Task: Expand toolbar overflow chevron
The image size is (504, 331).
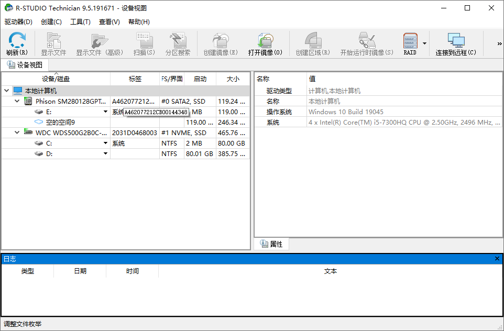Action: pyautogui.click(x=499, y=44)
